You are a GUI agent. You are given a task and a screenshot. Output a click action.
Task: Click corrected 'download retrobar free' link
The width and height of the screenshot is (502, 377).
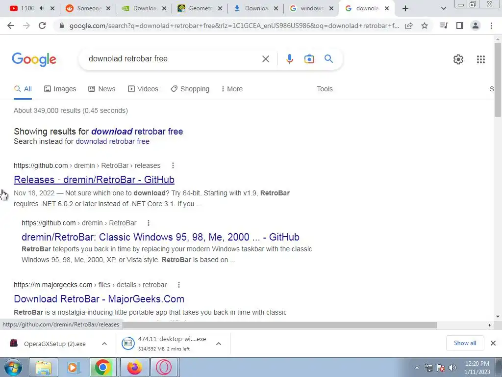[137, 132]
